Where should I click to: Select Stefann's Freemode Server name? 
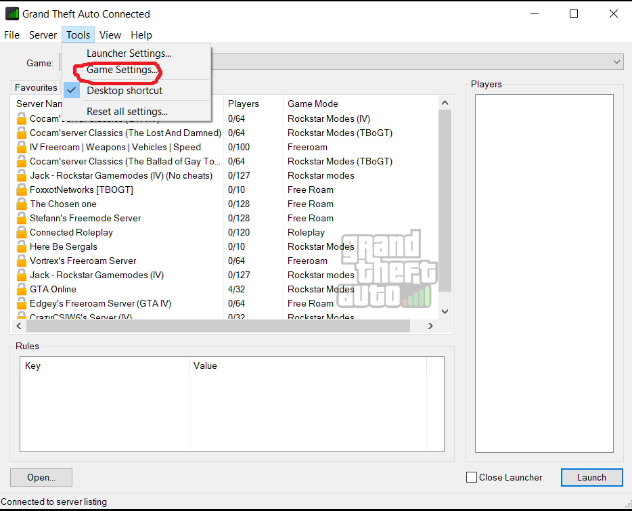point(85,218)
